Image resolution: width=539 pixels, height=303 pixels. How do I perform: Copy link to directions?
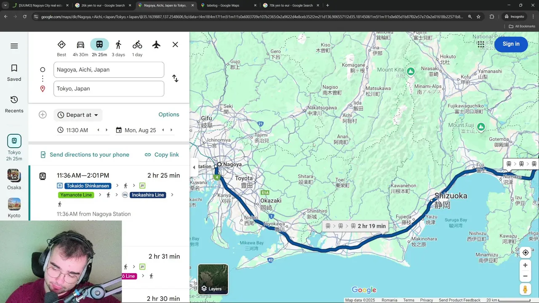tap(162, 154)
